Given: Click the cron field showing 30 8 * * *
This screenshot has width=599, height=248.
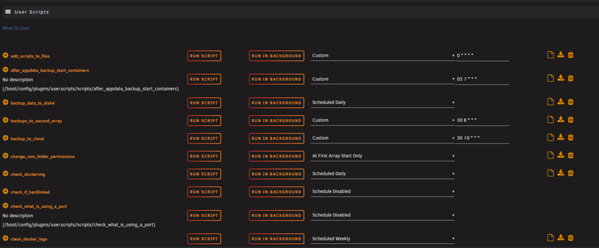Looking at the screenshot, I should [x=482, y=120].
